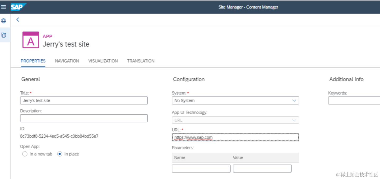380x179 pixels.
Task: Click the Jerry's test site heading
Action: coord(66,44)
